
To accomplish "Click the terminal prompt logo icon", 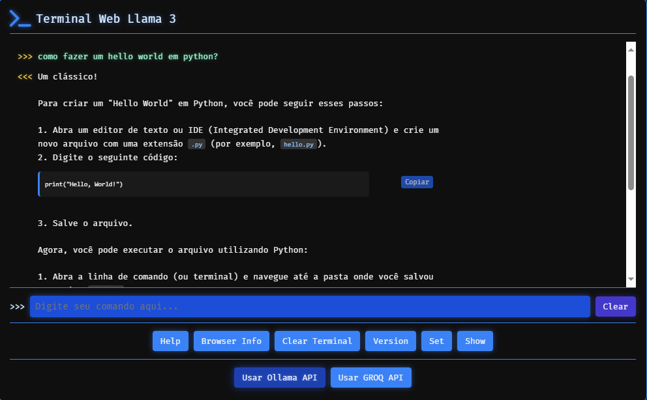I will 20,19.
